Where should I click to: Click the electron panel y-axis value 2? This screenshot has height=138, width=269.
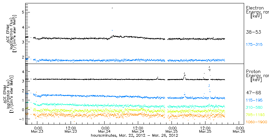pos(22,57)
